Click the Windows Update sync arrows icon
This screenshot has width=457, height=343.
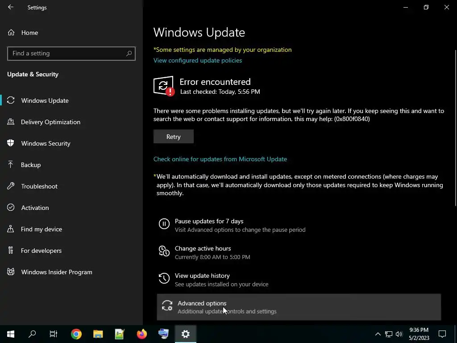point(11,100)
